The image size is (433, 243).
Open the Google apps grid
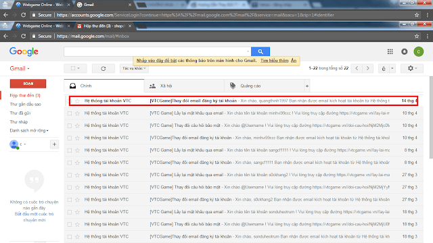pyautogui.click(x=390, y=51)
